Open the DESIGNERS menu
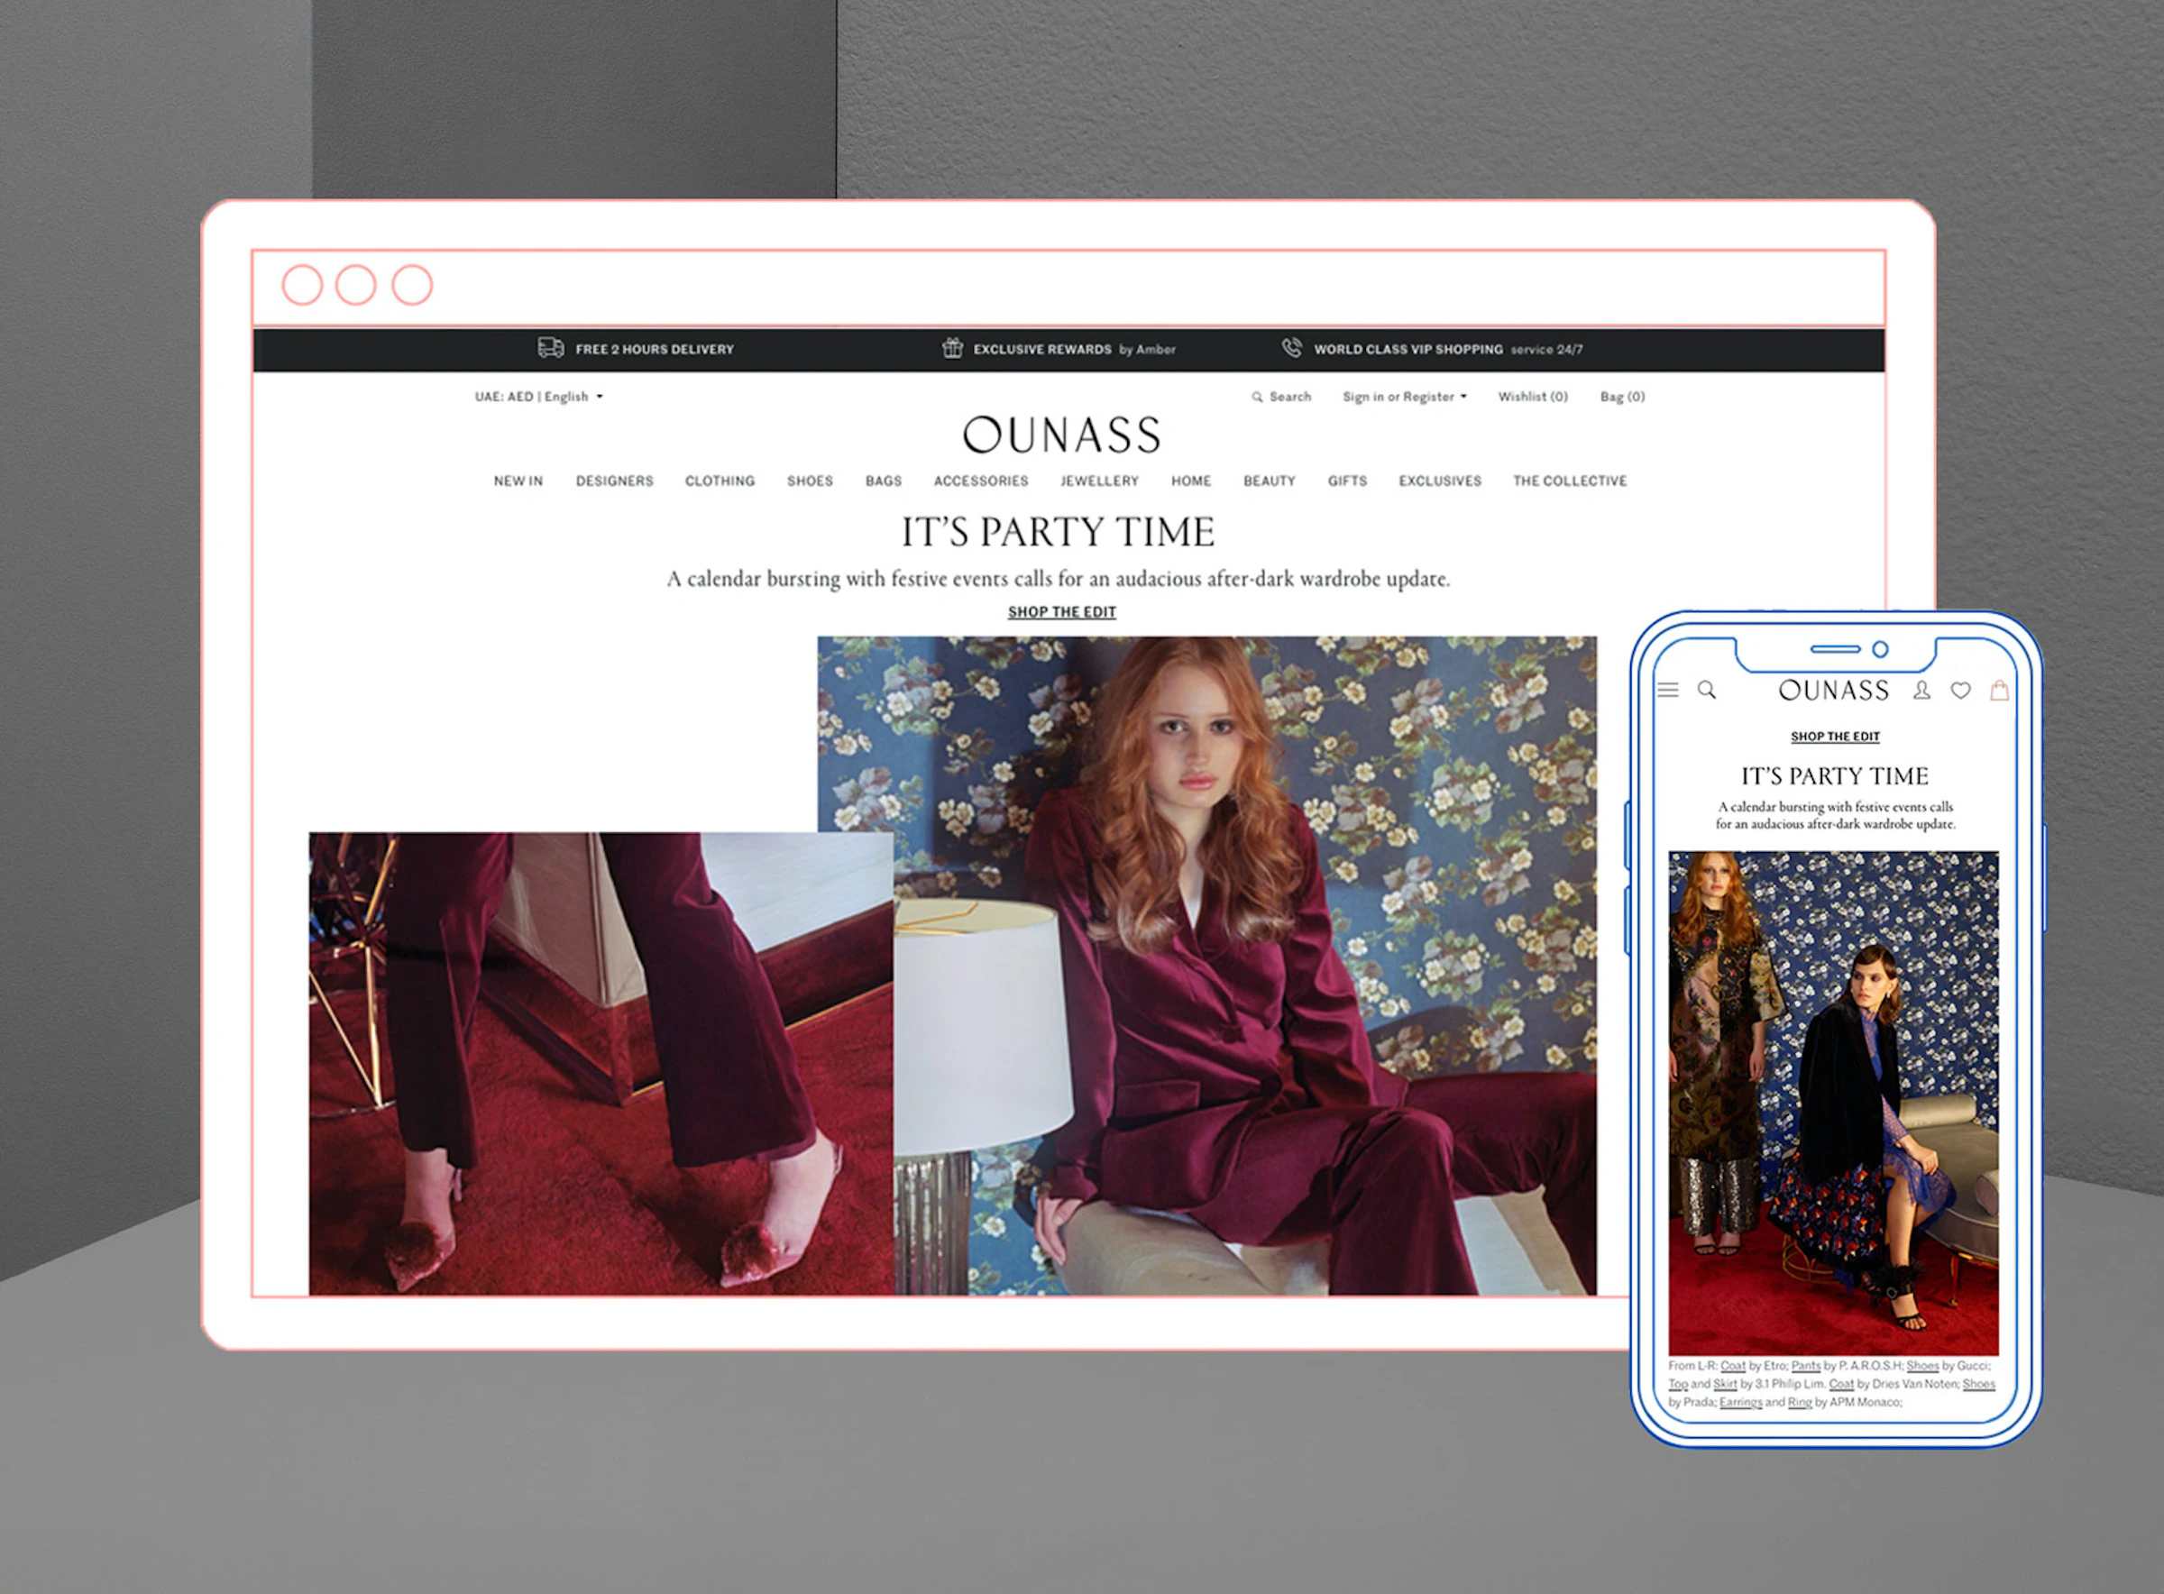Viewport: 2164px width, 1594px height. click(615, 481)
